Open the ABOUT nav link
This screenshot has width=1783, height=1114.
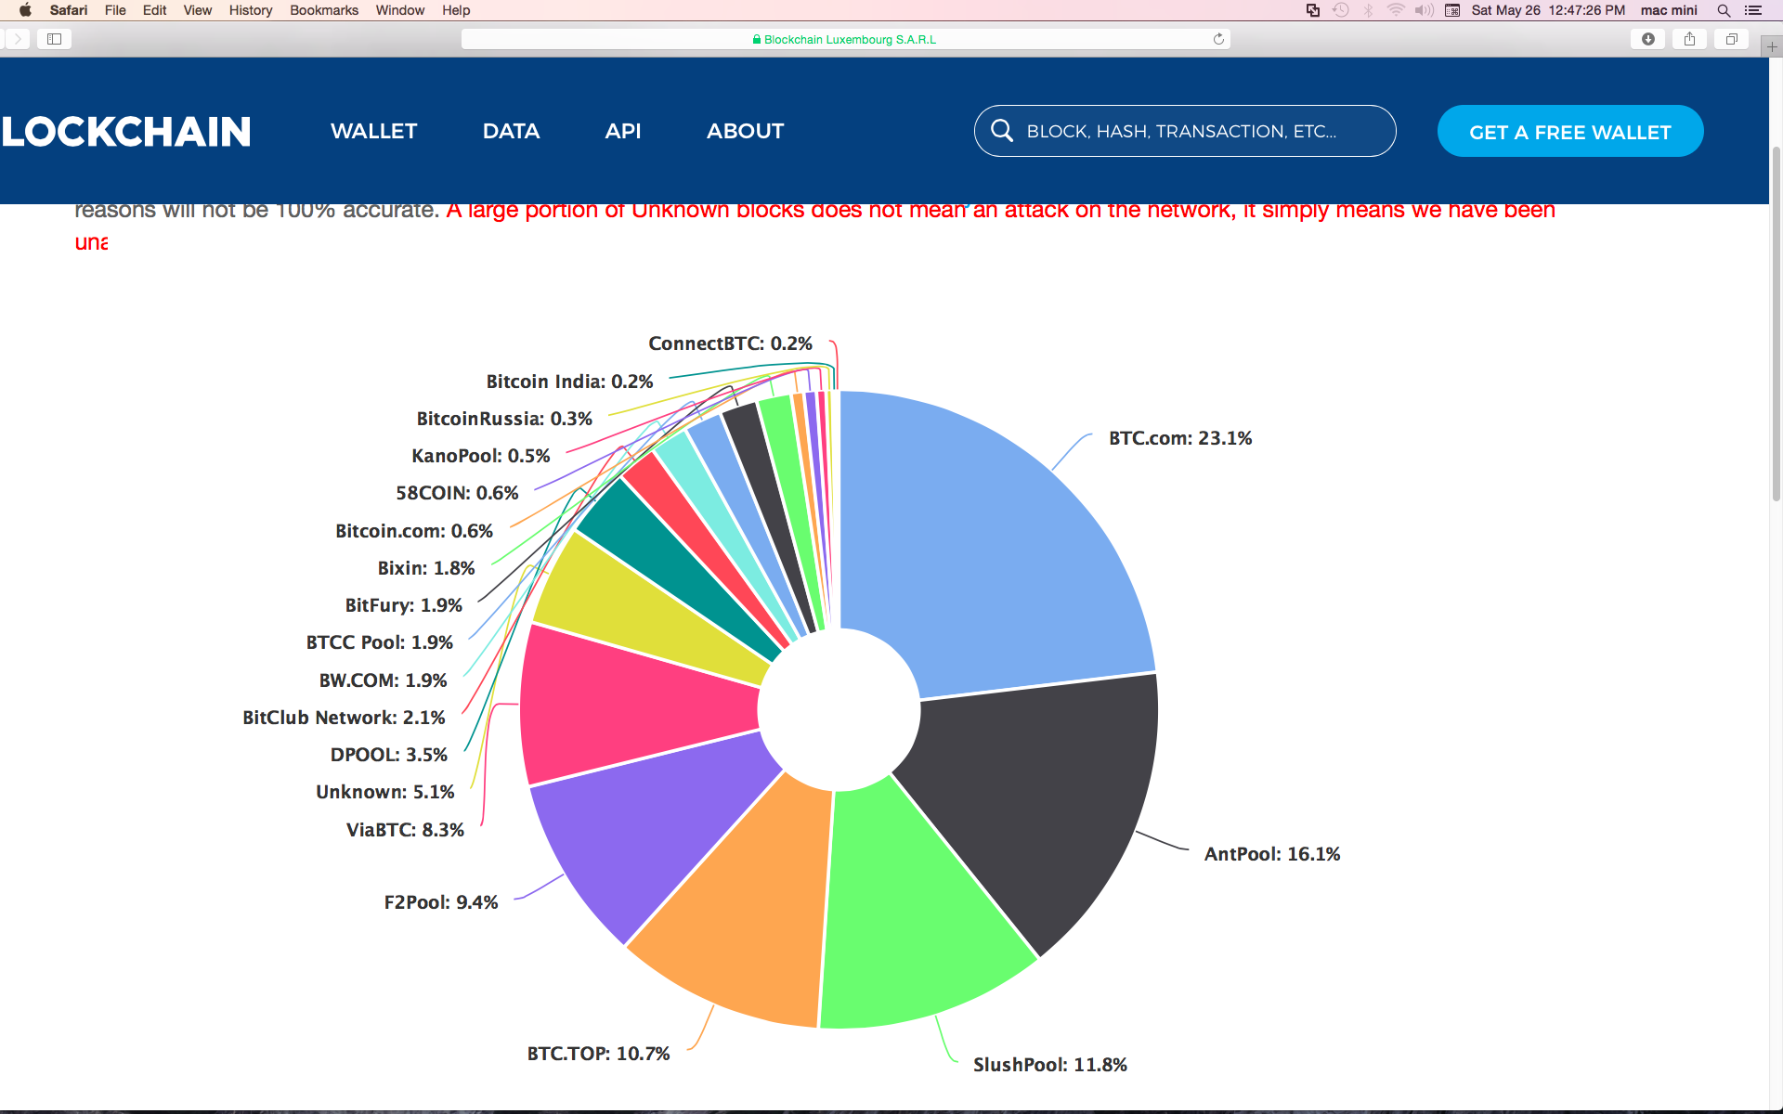coord(745,131)
